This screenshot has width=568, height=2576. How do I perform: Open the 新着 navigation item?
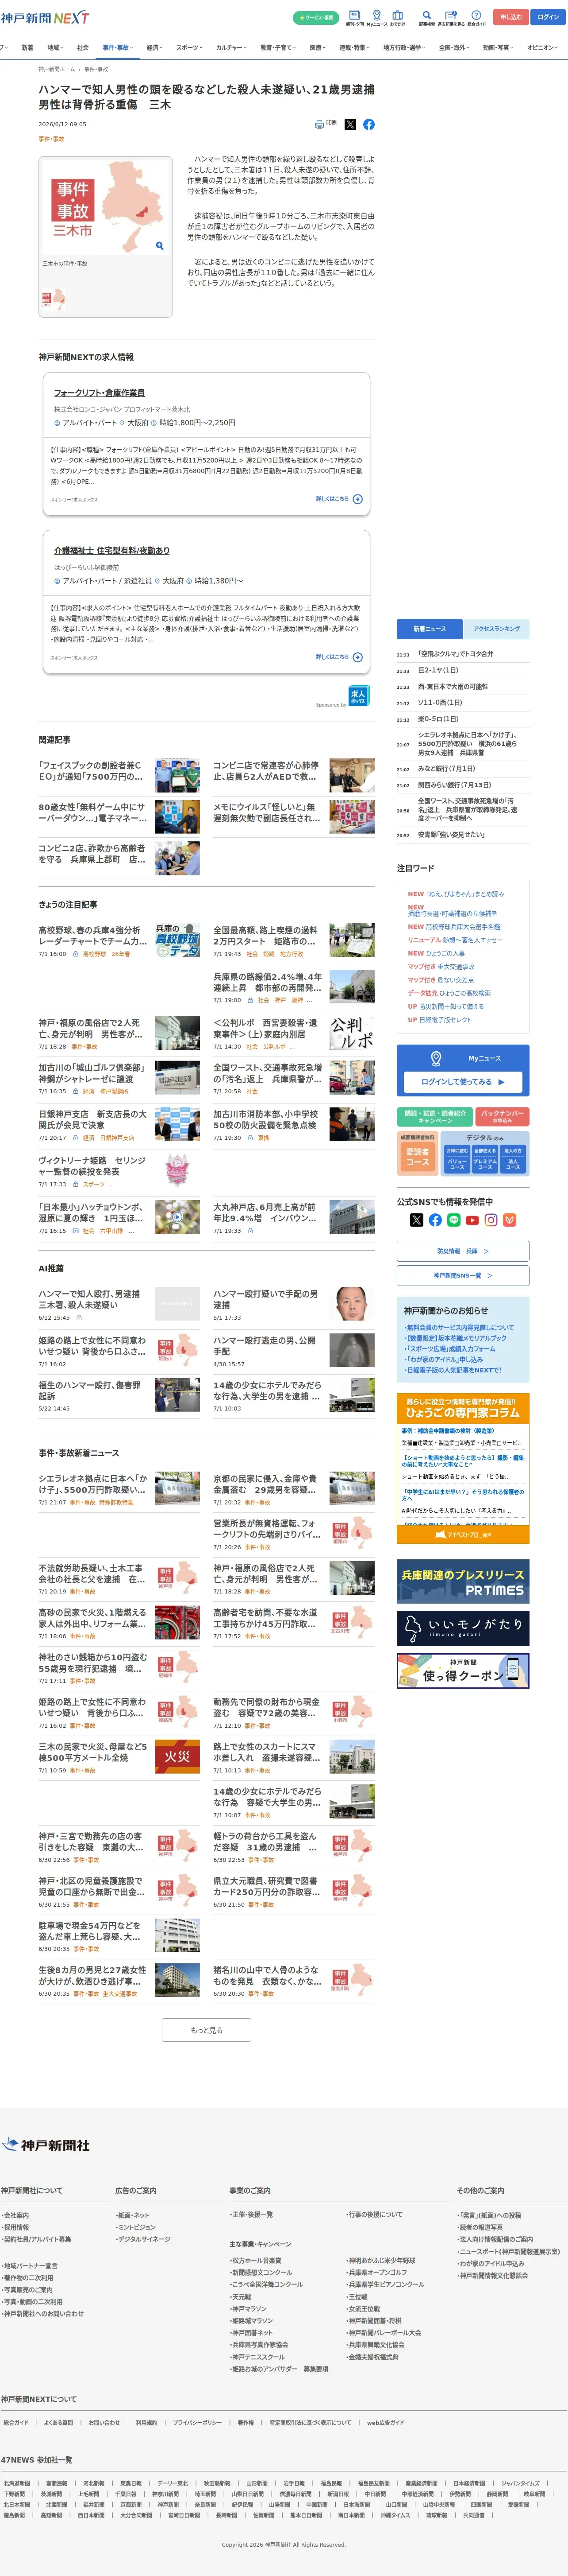27,47
